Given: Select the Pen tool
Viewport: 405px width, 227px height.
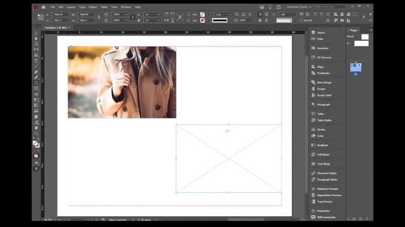Looking at the screenshot, I should 36,72.
